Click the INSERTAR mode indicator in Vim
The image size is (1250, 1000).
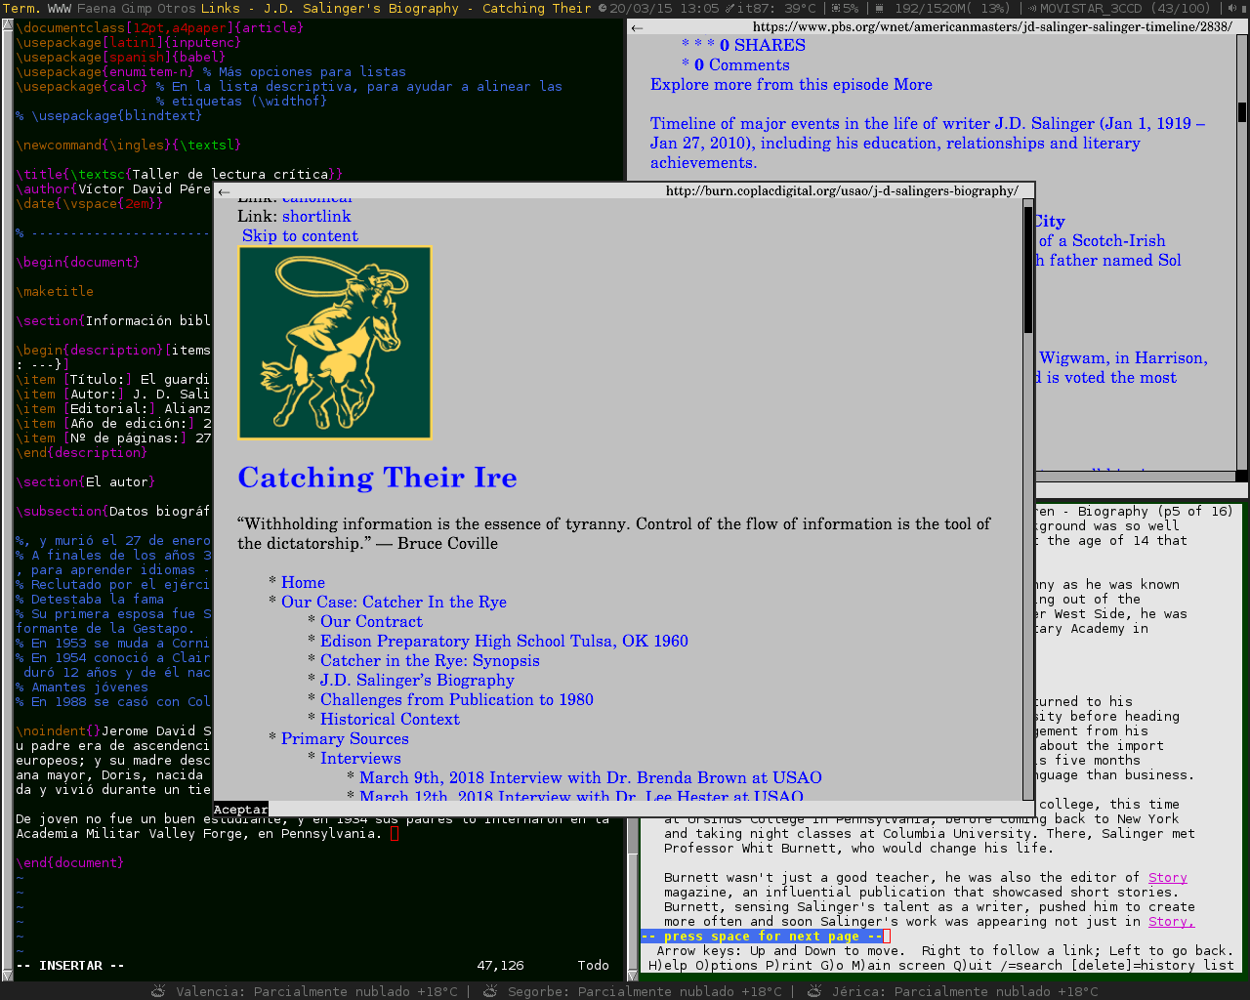[x=70, y=966]
